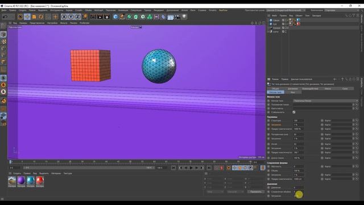Switch to the Масса tab

coord(328,89)
